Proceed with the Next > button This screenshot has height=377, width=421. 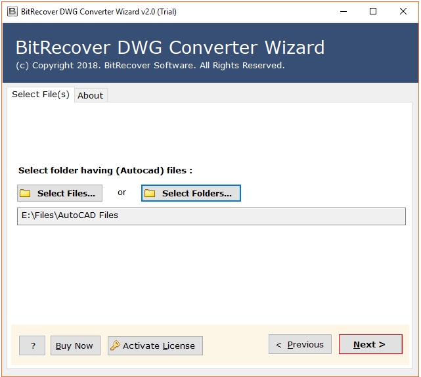click(x=370, y=344)
